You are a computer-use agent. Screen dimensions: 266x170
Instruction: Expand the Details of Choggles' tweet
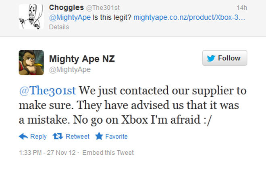click(x=59, y=27)
